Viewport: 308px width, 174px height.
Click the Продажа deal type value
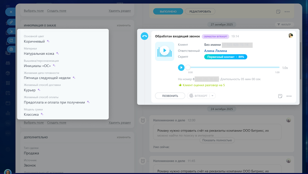click(x=31, y=153)
